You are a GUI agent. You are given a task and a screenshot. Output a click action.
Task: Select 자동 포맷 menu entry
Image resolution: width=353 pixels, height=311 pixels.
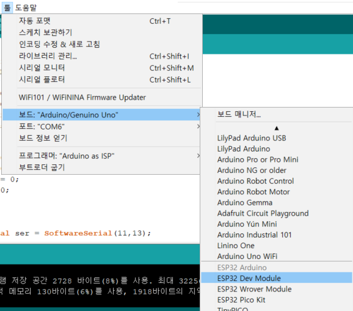click(101, 21)
